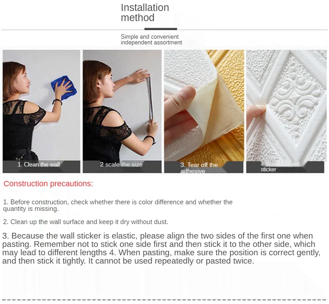Select the 'Tear off the adhesive' image
This screenshot has height=304, width=329.
click(x=204, y=111)
